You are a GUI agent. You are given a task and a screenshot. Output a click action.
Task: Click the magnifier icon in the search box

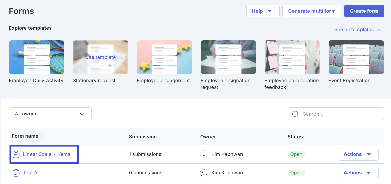click(x=295, y=114)
